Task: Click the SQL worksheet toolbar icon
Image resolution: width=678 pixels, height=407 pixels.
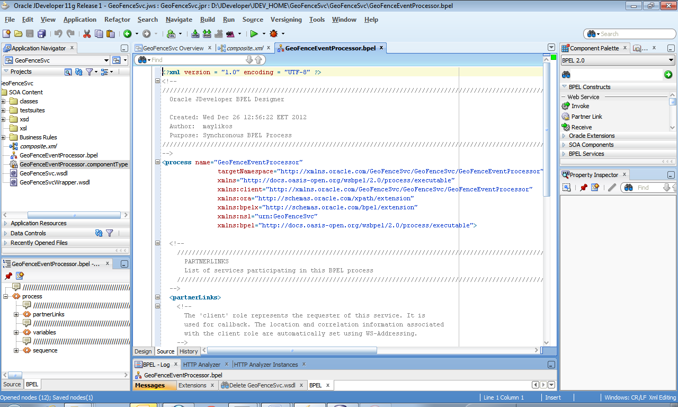Action: (172, 33)
